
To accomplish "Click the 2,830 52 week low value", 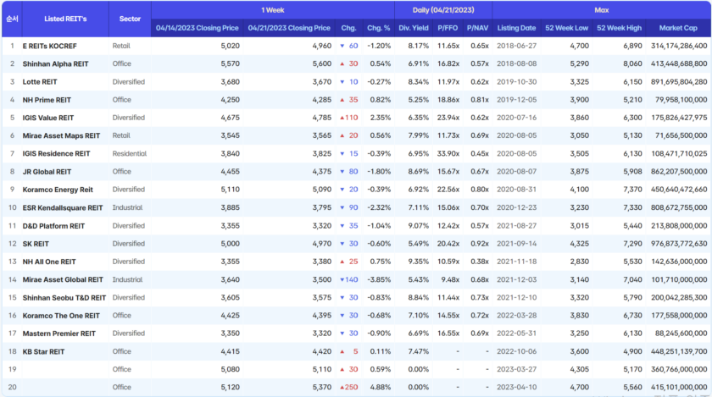I will click(x=580, y=262).
